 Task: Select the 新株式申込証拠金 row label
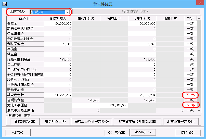[x=25, y=29]
